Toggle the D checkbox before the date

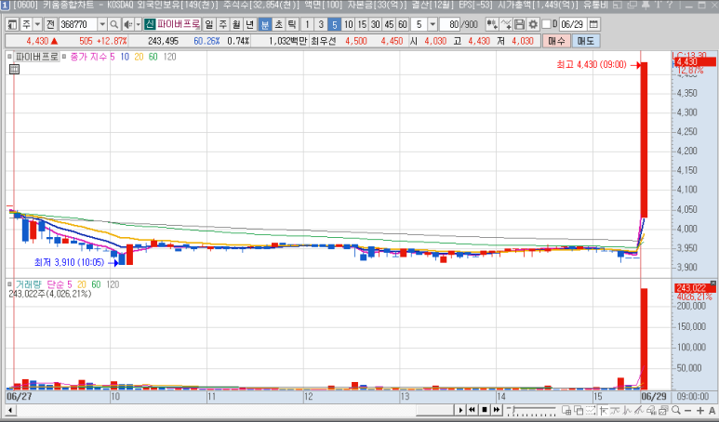(547, 24)
